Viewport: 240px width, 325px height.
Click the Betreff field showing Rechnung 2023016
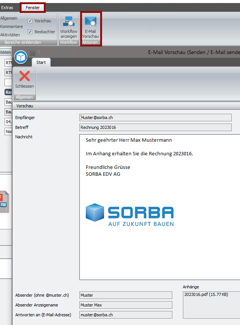tap(155, 127)
